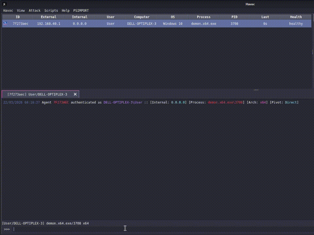Open the Scripts menu
Image resolution: width=314 pixels, height=235 pixels.
[51, 10]
